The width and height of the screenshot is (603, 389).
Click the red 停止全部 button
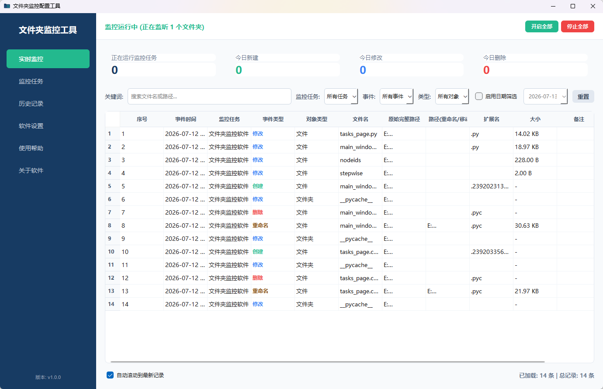point(578,27)
